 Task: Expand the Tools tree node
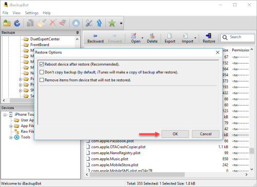click(11, 137)
